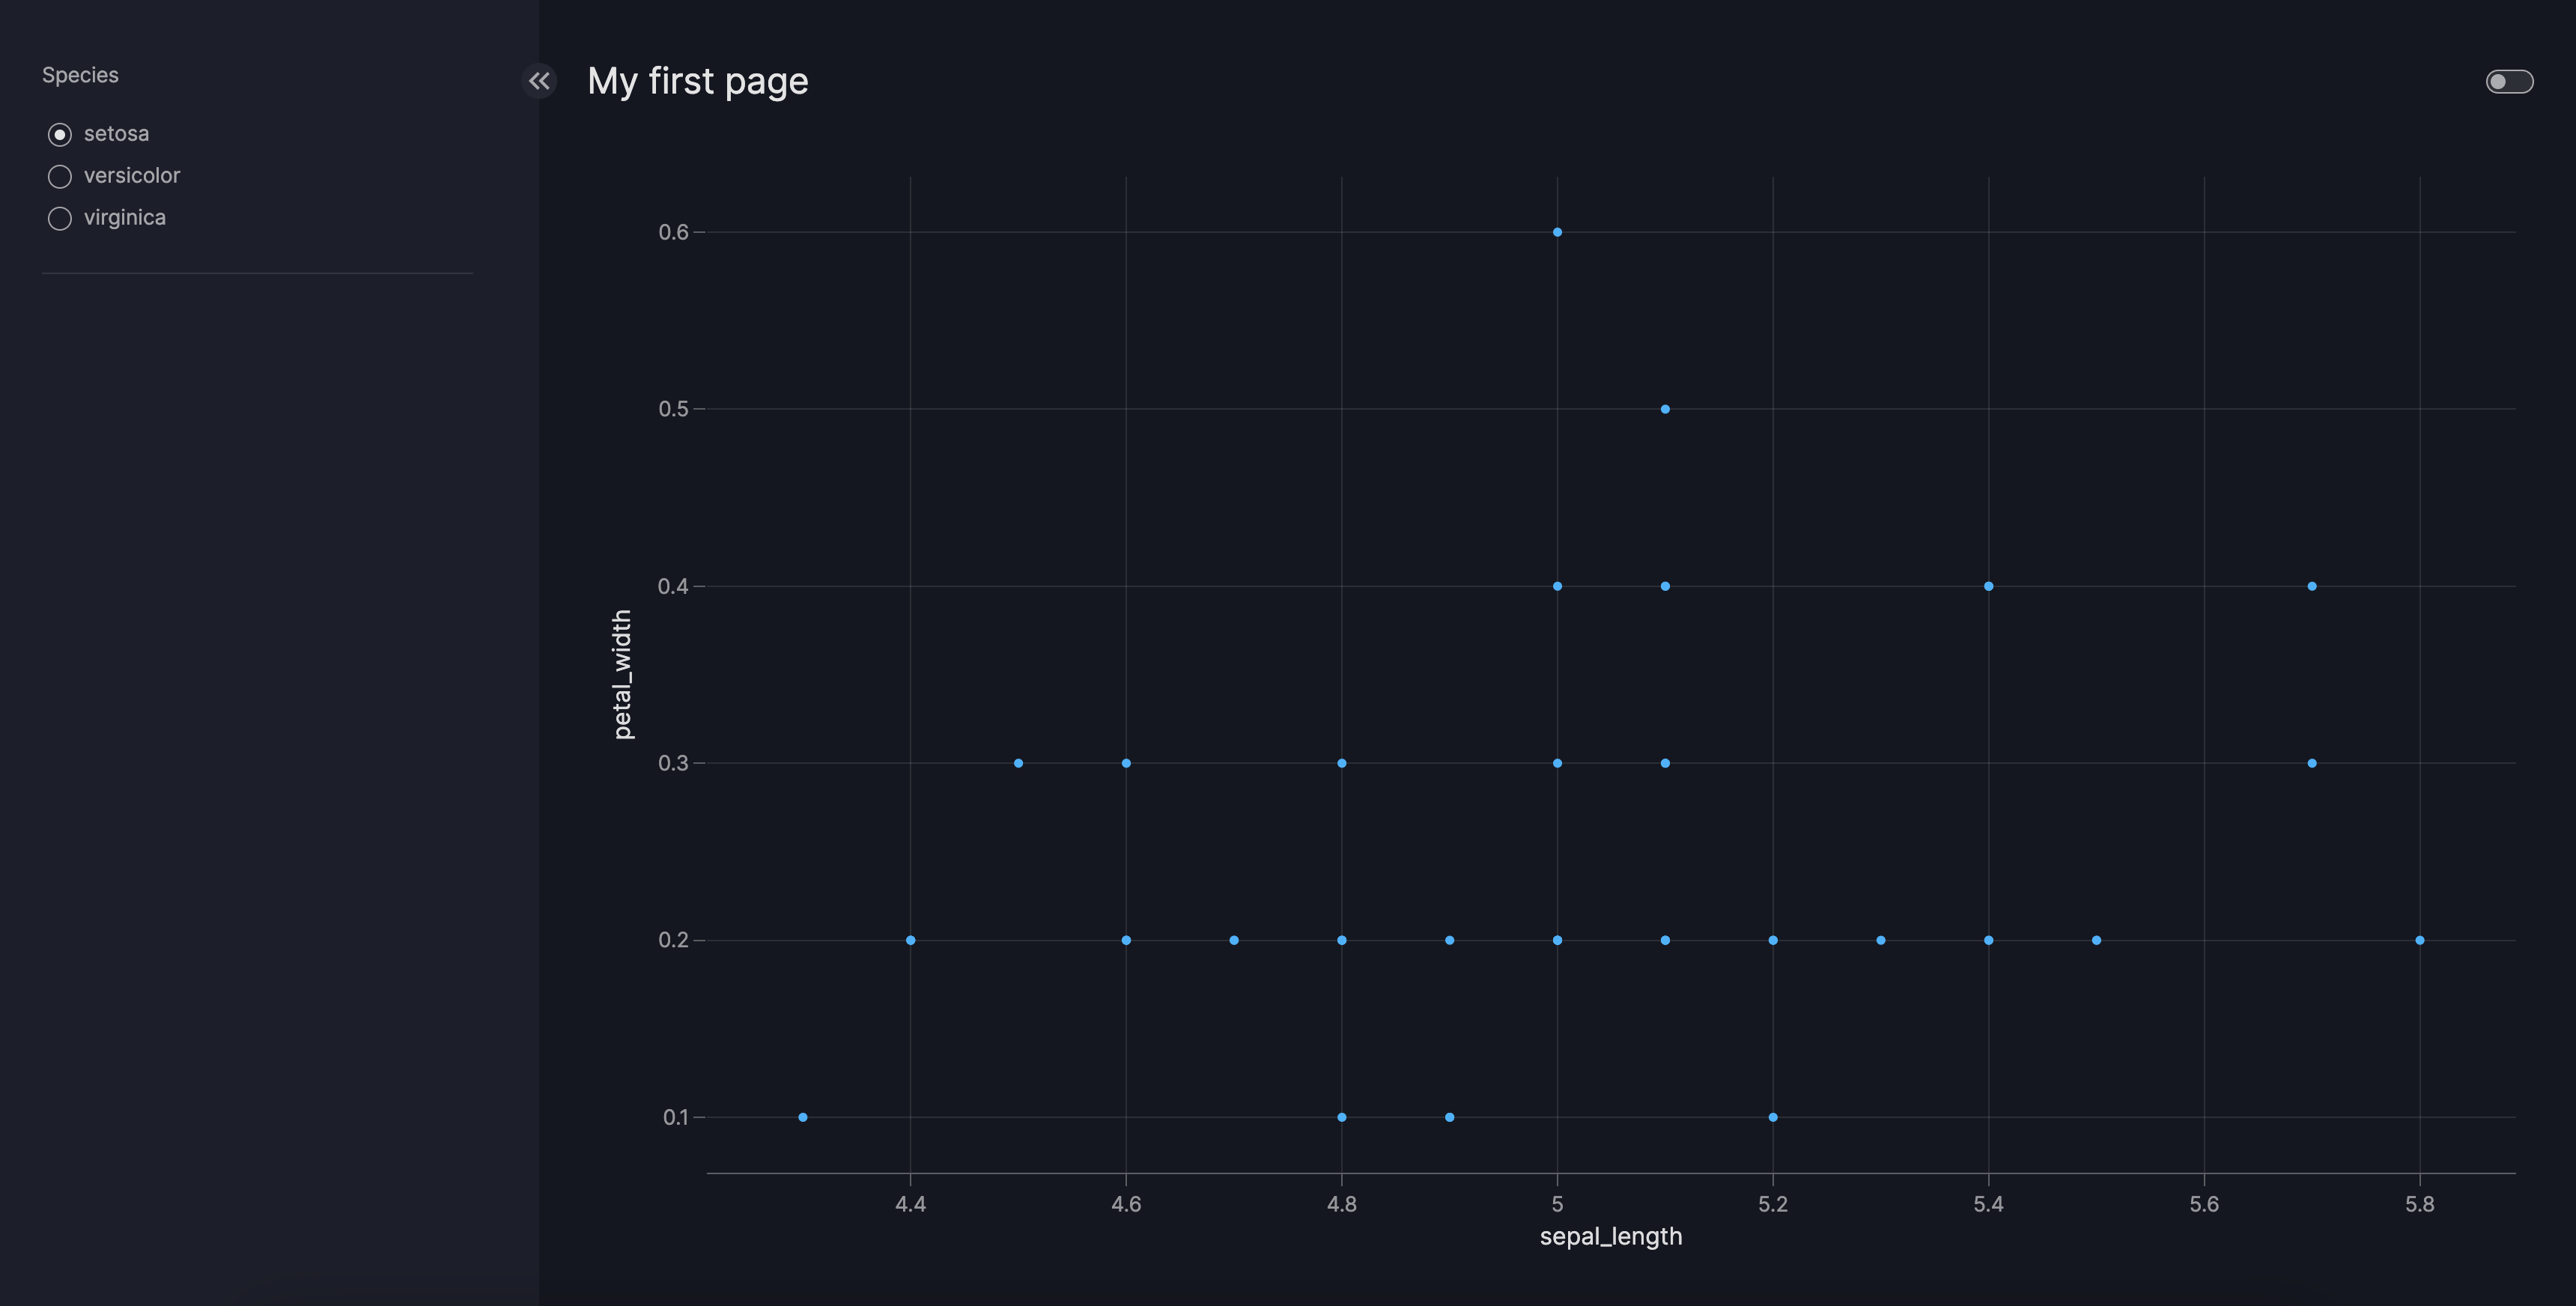Click the point at sepal_length 5.4, petal_width 0.4
The image size is (2576, 1306).
pyautogui.click(x=1988, y=586)
